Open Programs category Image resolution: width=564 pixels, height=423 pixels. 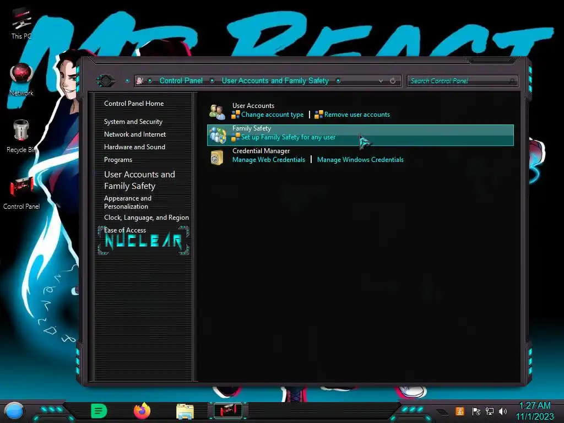(x=118, y=160)
